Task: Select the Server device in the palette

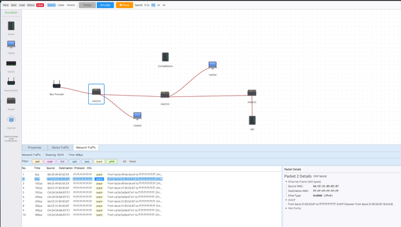Action: click(x=11, y=26)
